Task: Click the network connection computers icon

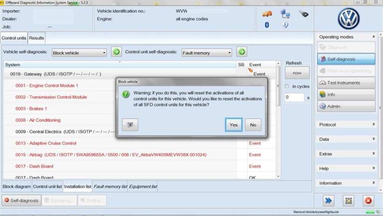Action: click(285, 13)
